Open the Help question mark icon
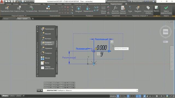Screen dimensions: 175x98 pos(153,1)
